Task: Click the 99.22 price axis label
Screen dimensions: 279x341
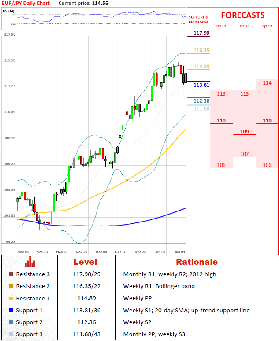Action: [10, 242]
